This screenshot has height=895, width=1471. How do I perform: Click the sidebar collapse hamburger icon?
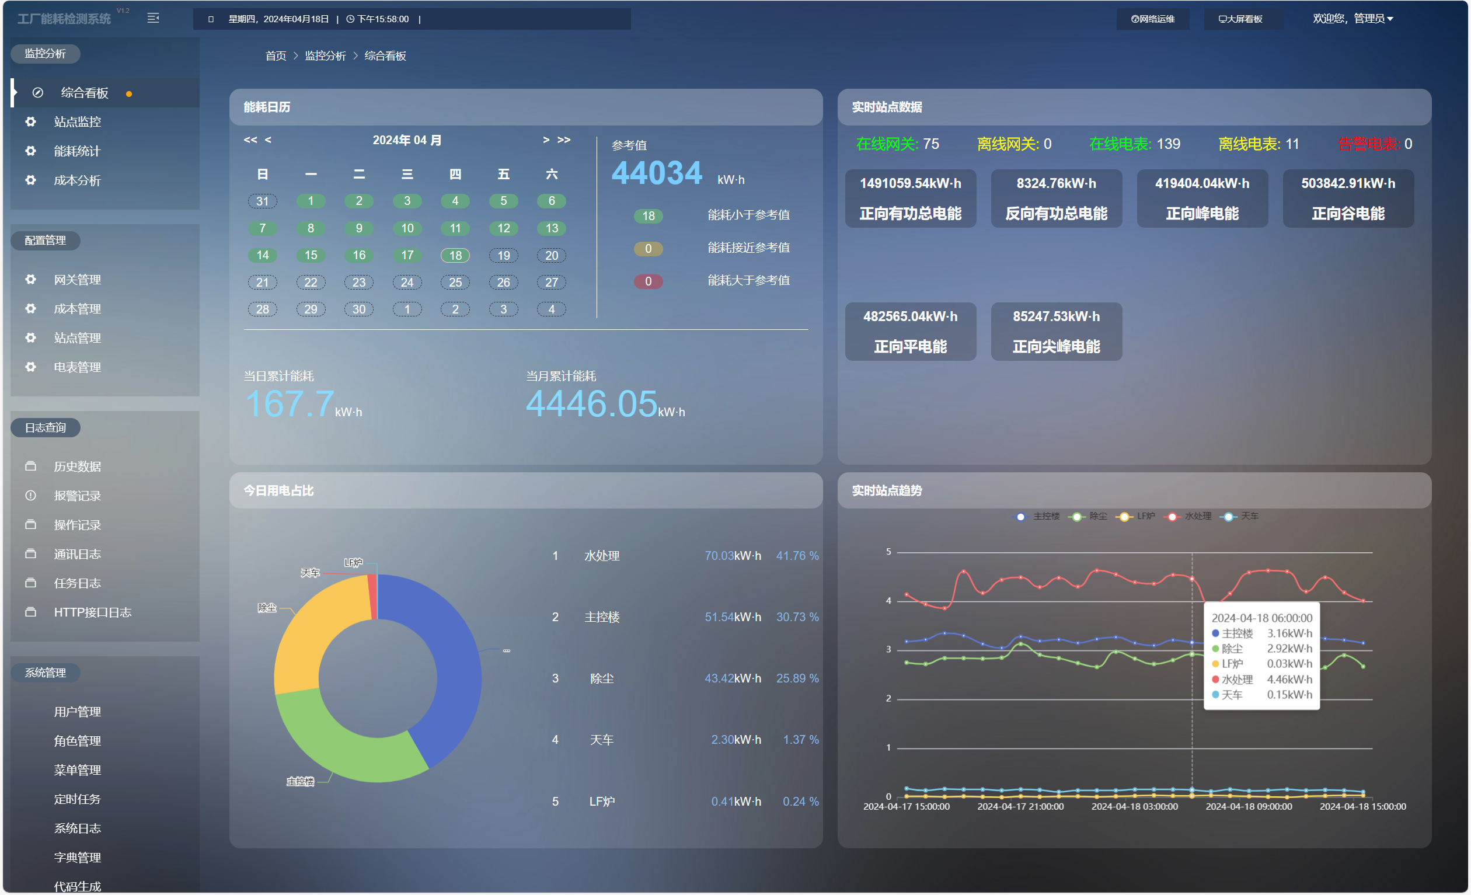[154, 19]
